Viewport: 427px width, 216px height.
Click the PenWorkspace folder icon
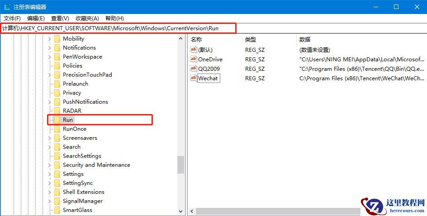click(x=57, y=57)
